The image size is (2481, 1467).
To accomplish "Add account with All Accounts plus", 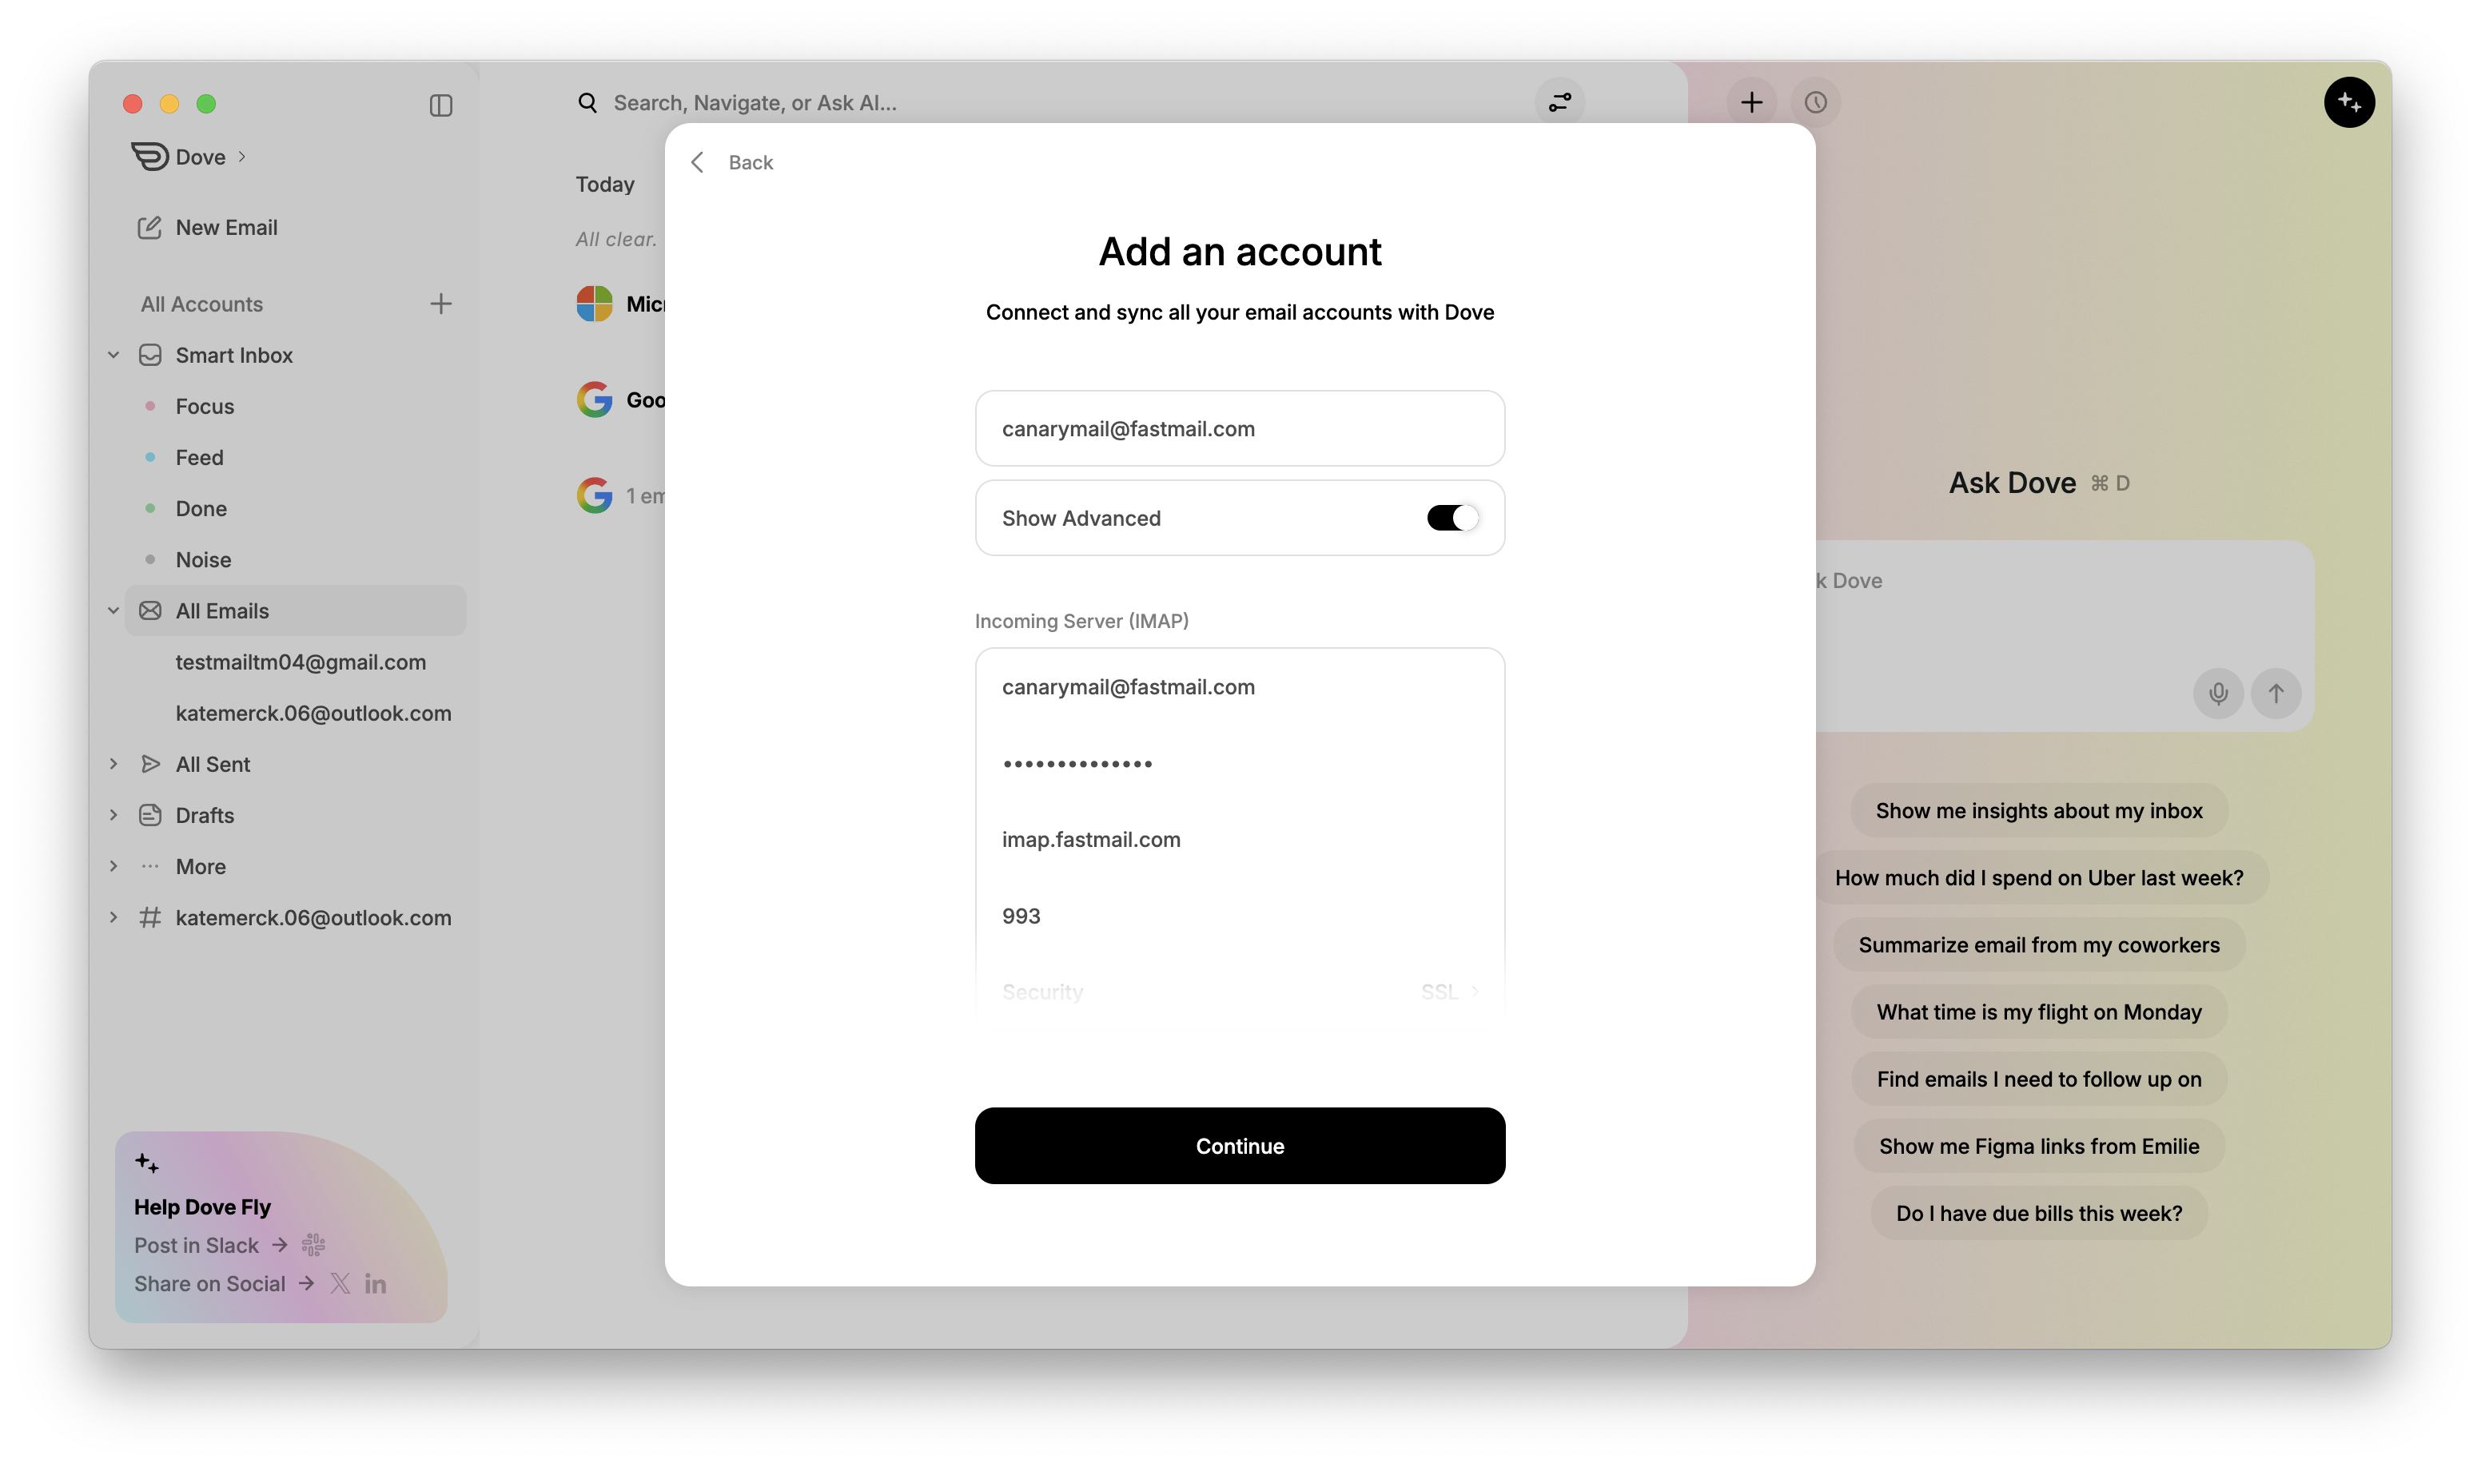I will (441, 304).
